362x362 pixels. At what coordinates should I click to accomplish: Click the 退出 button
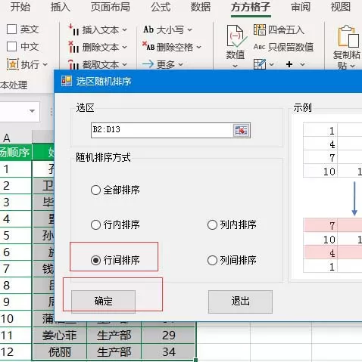click(240, 302)
